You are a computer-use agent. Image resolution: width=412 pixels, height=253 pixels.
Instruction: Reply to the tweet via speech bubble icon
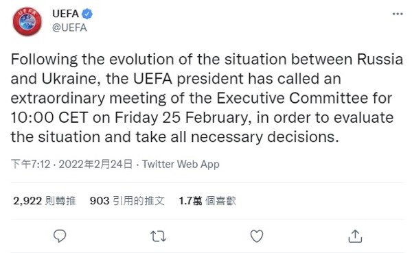click(60, 236)
